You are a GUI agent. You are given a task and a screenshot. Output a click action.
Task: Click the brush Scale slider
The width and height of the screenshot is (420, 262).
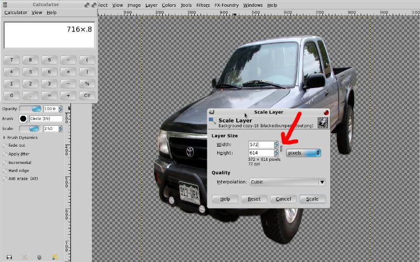click(30, 128)
